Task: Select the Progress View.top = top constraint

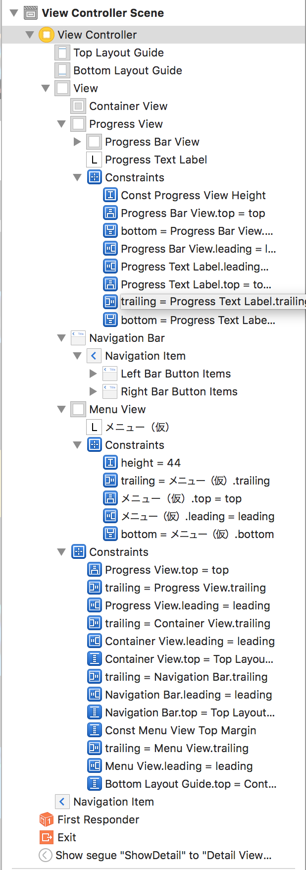Action: (x=166, y=570)
